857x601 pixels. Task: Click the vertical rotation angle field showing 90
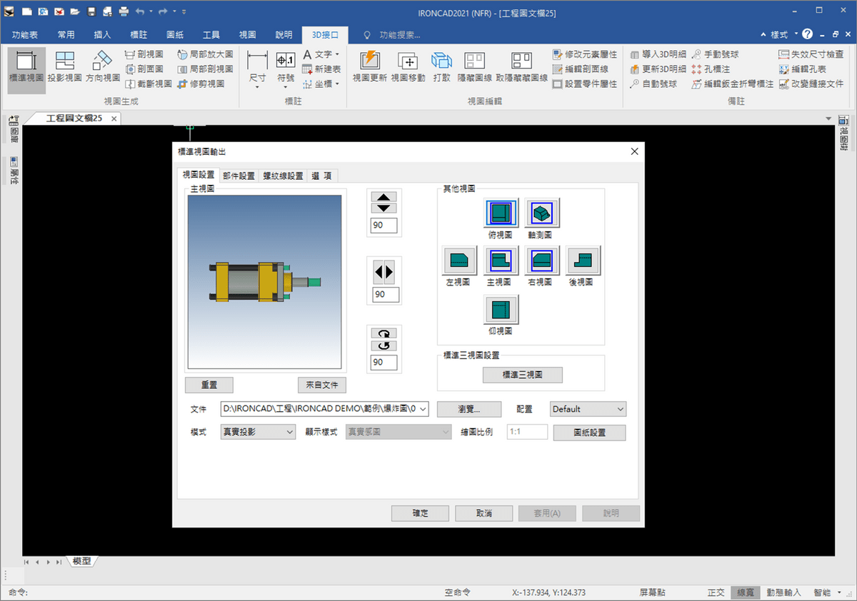pos(384,226)
